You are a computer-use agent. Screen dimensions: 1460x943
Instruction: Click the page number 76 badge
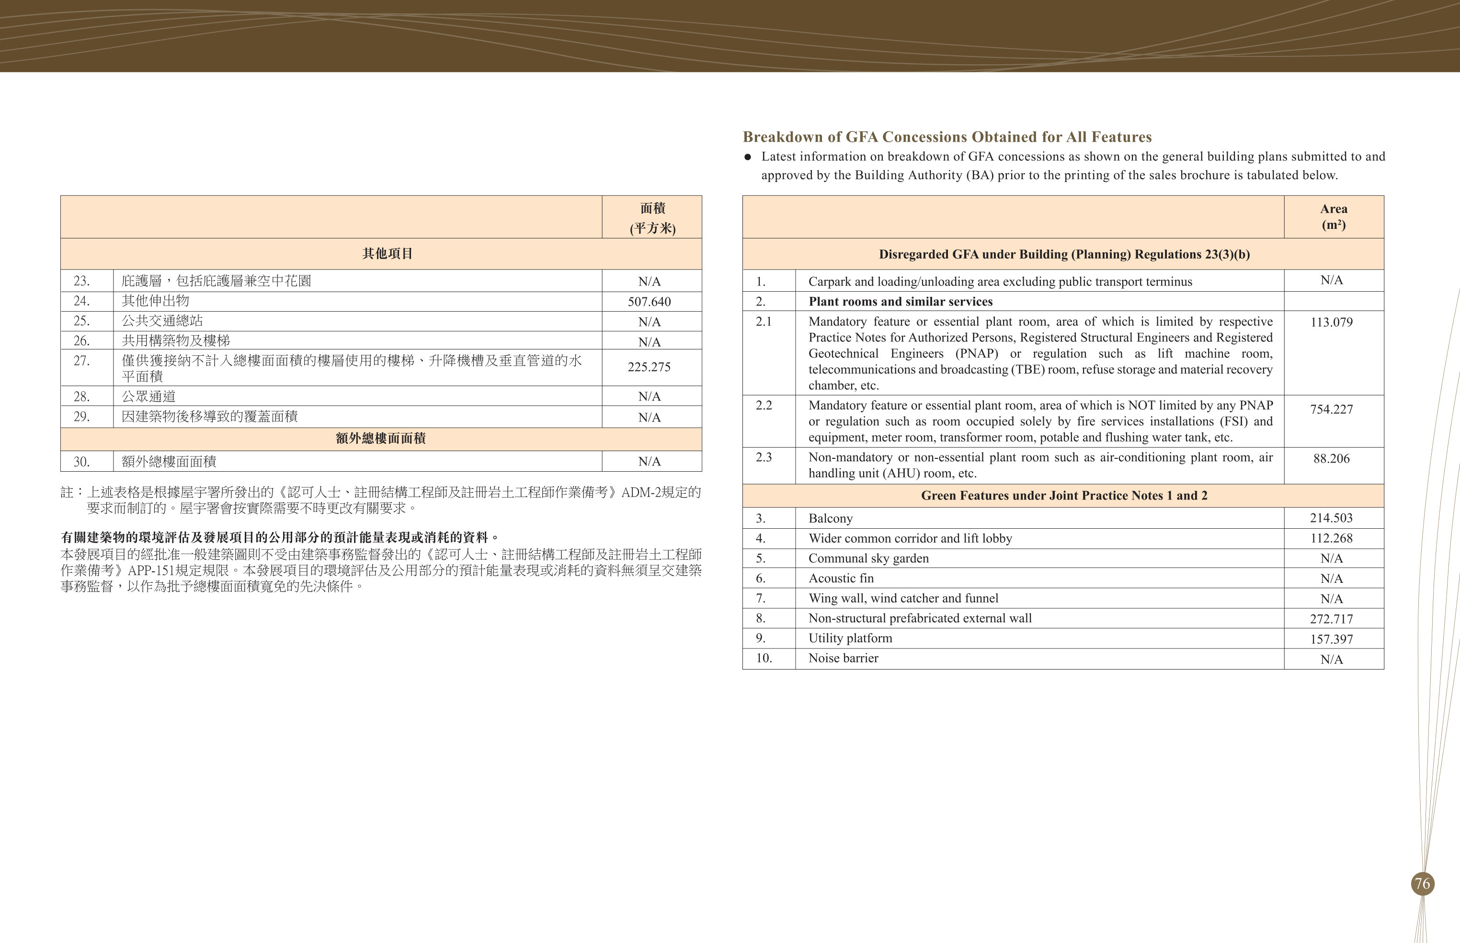tap(1423, 884)
